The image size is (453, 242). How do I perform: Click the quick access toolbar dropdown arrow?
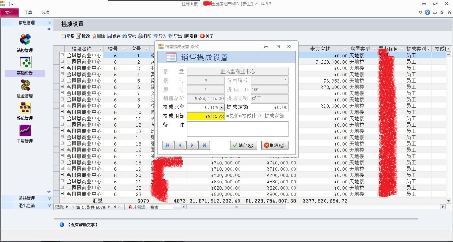point(12,4)
